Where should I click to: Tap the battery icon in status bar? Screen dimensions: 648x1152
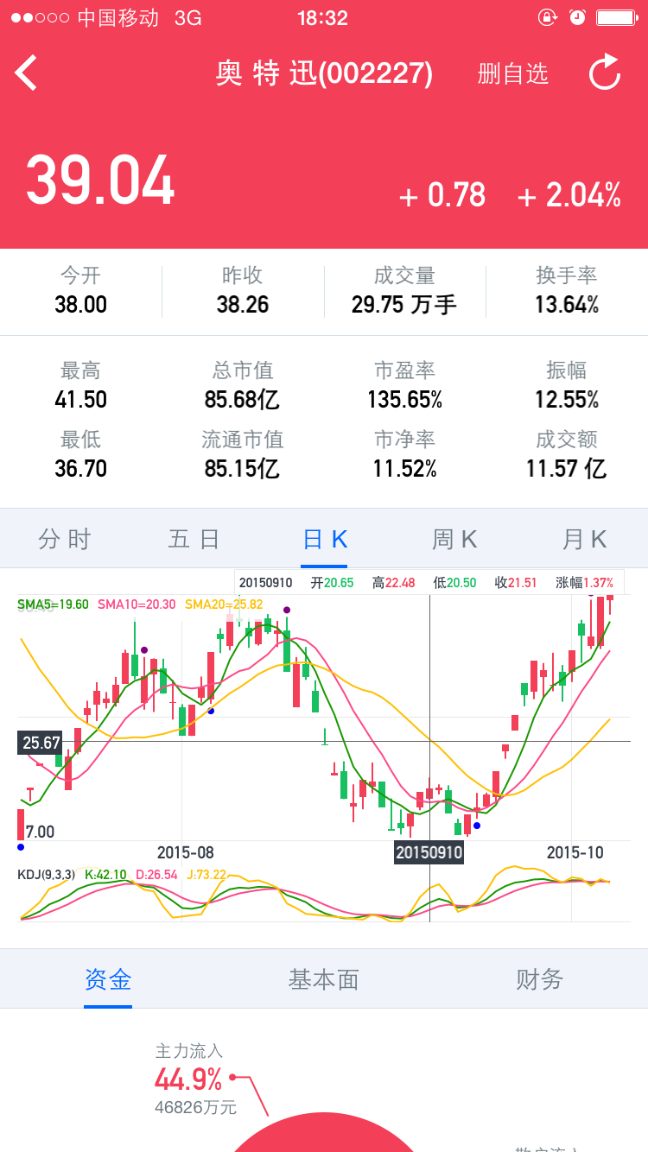click(616, 17)
